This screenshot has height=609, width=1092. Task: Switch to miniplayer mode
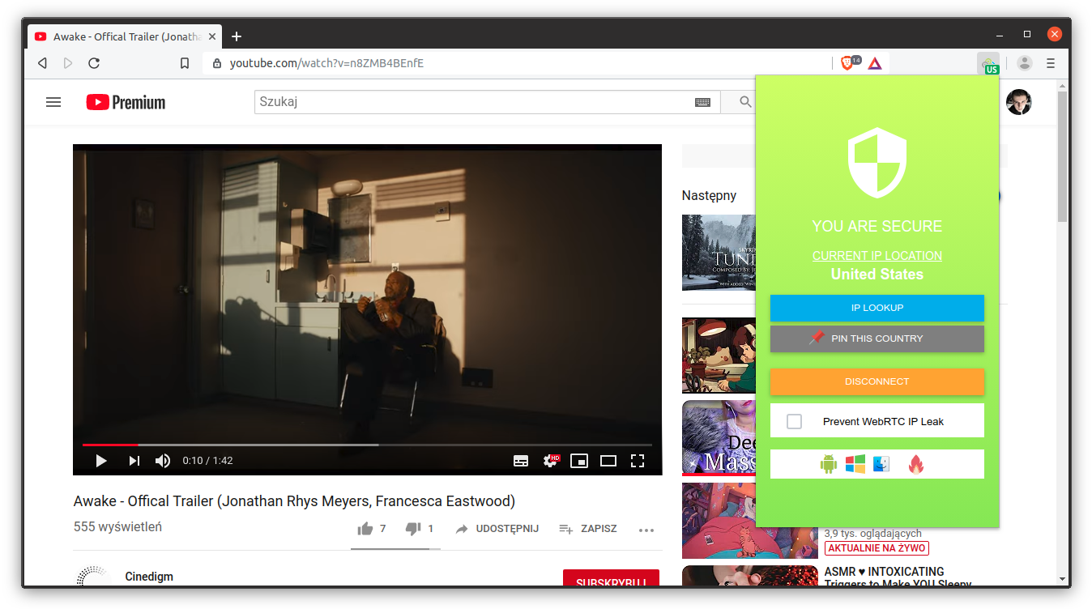coord(579,461)
